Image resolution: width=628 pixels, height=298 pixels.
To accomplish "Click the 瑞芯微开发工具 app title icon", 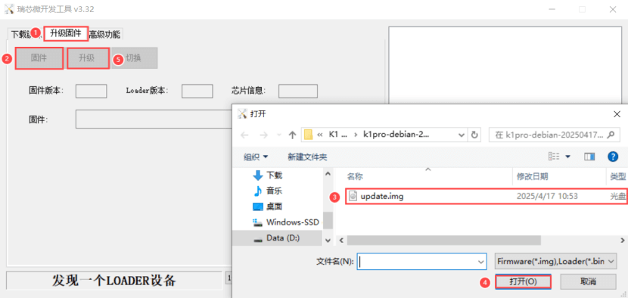I will coord(9,9).
